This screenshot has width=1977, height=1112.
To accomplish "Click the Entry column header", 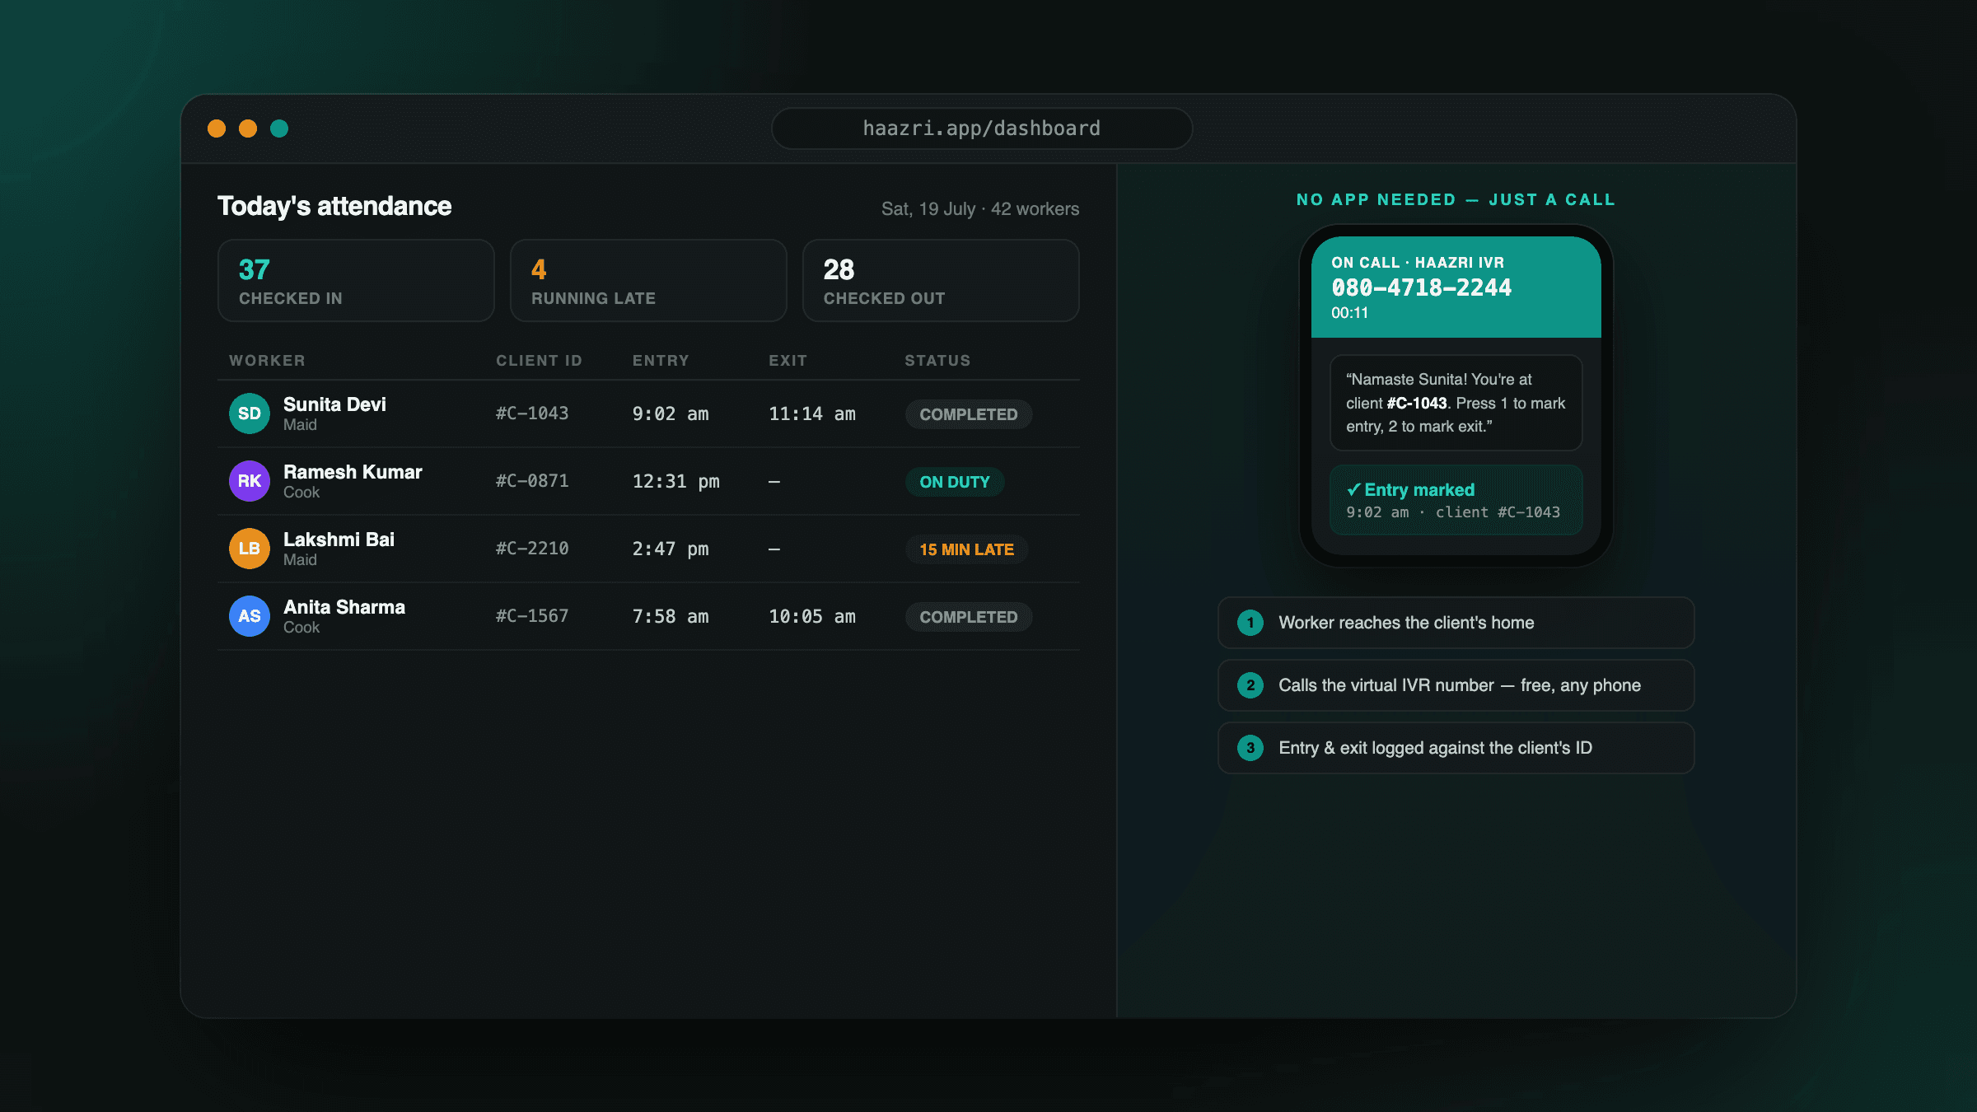I will click(661, 361).
